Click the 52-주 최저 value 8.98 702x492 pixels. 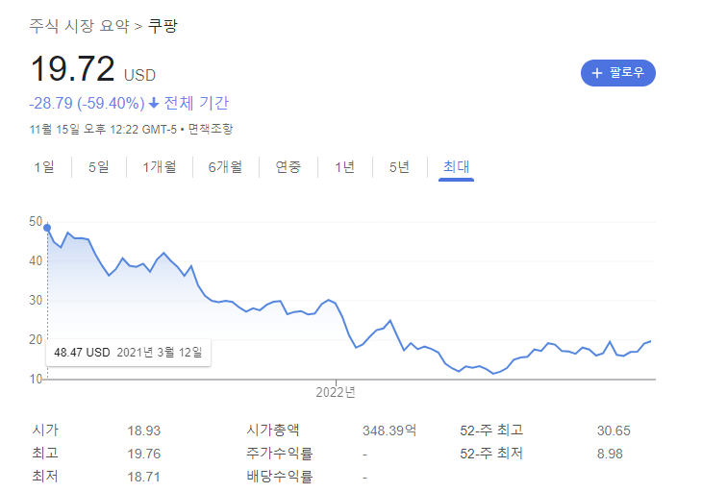coord(610,454)
